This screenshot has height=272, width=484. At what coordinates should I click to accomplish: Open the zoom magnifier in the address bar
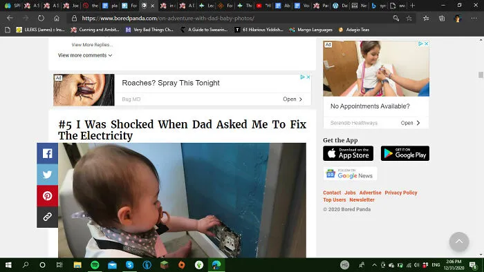tap(396, 18)
